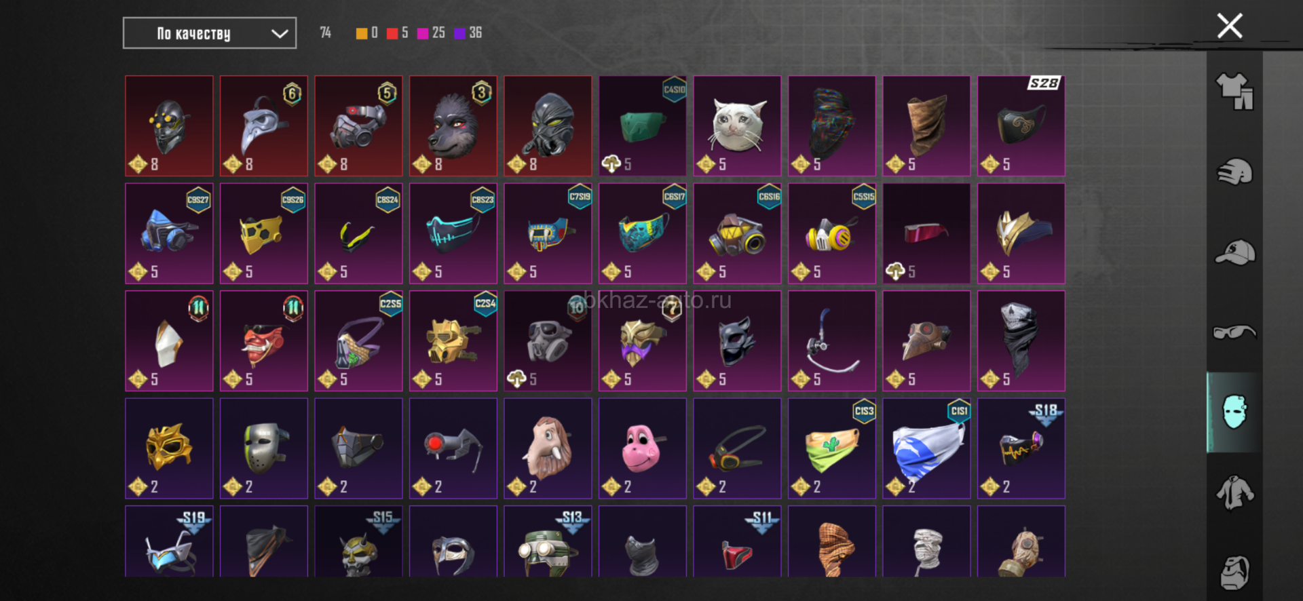
Task: Open the glasses category icon
Action: 1234,332
